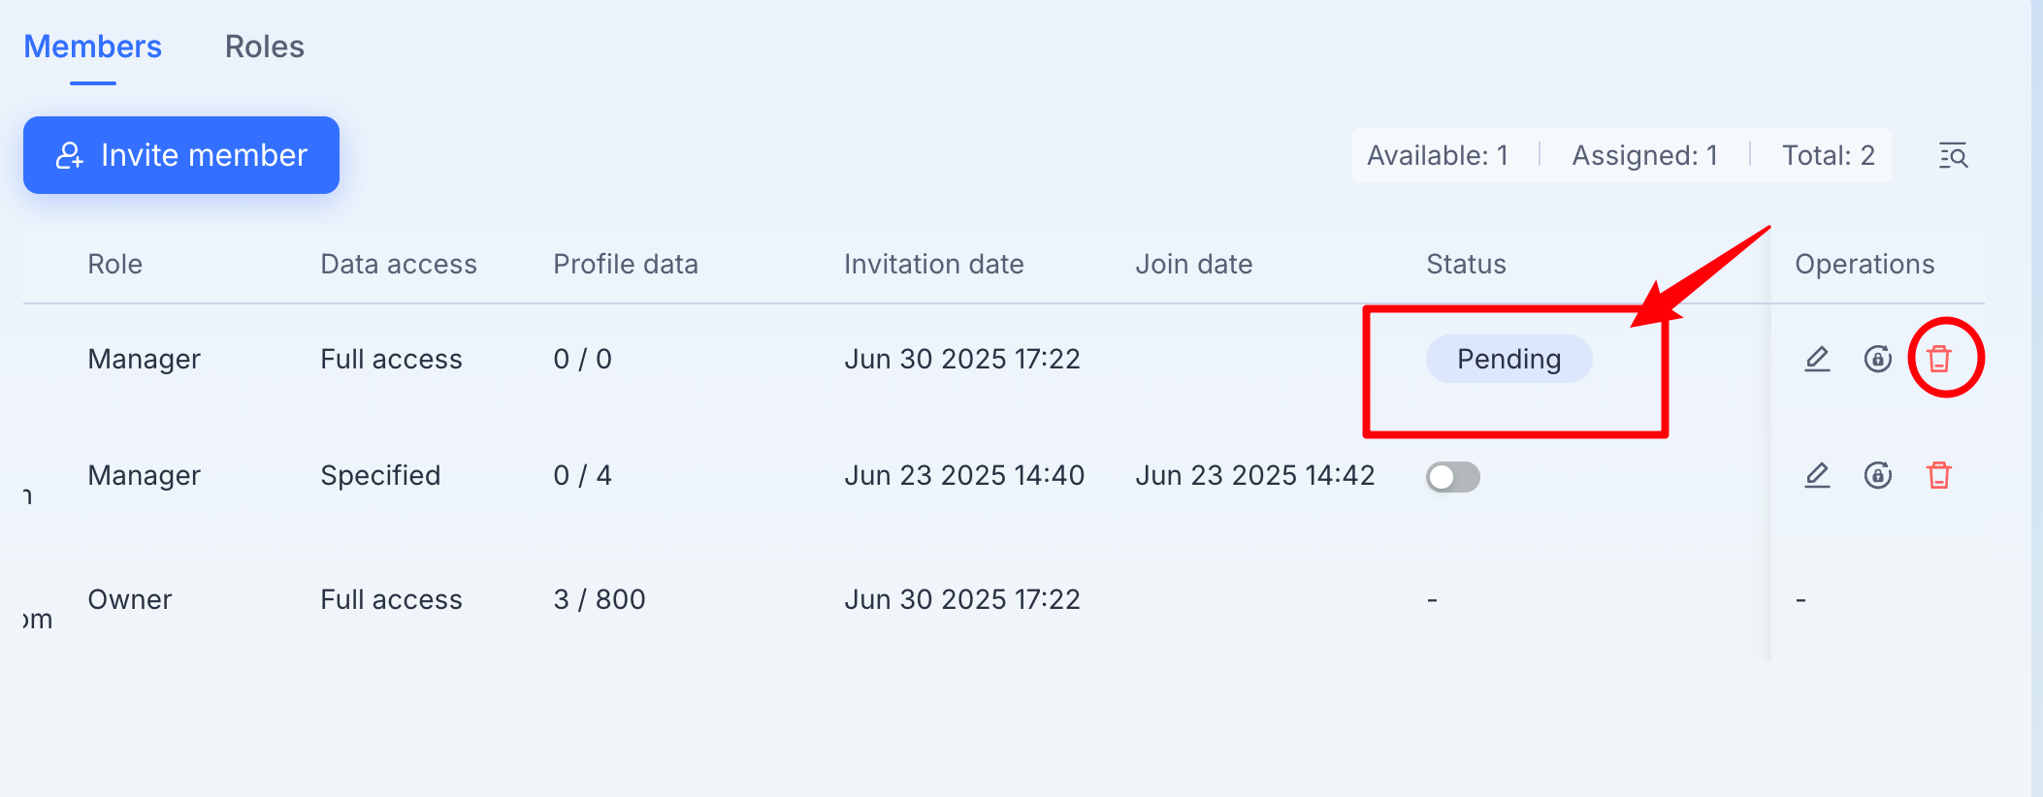
Task: Toggle the status switch for the Specified access Manager
Action: pyautogui.click(x=1453, y=477)
